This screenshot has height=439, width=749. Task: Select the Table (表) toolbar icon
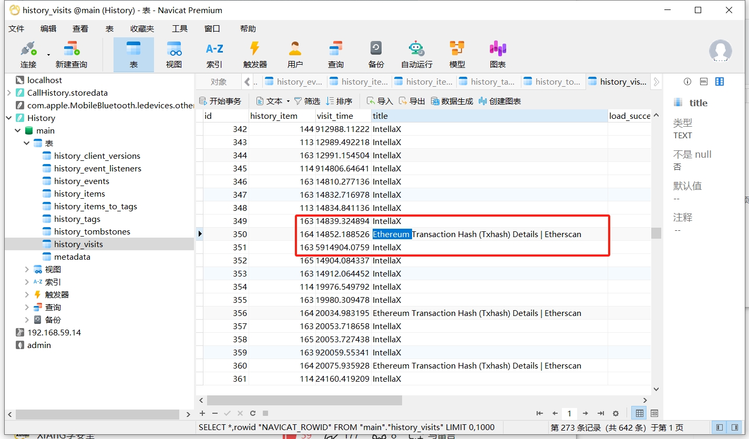point(134,55)
